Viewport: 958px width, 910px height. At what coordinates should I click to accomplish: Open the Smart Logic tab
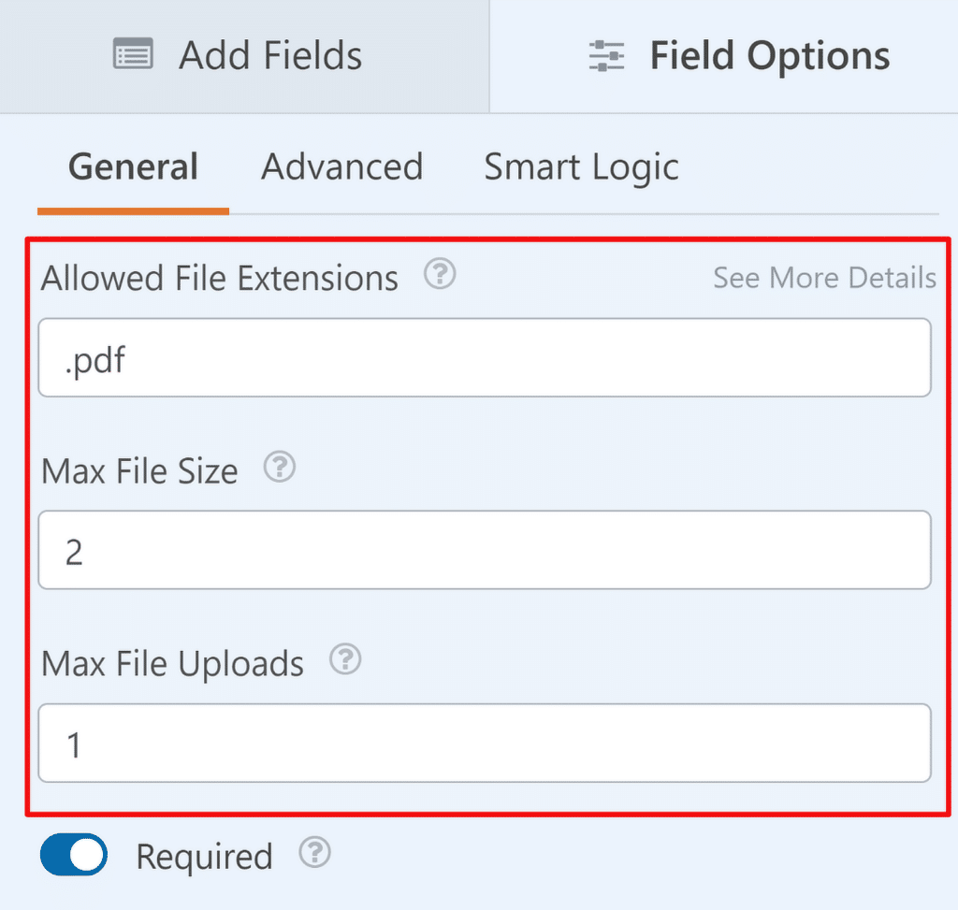[x=580, y=166]
